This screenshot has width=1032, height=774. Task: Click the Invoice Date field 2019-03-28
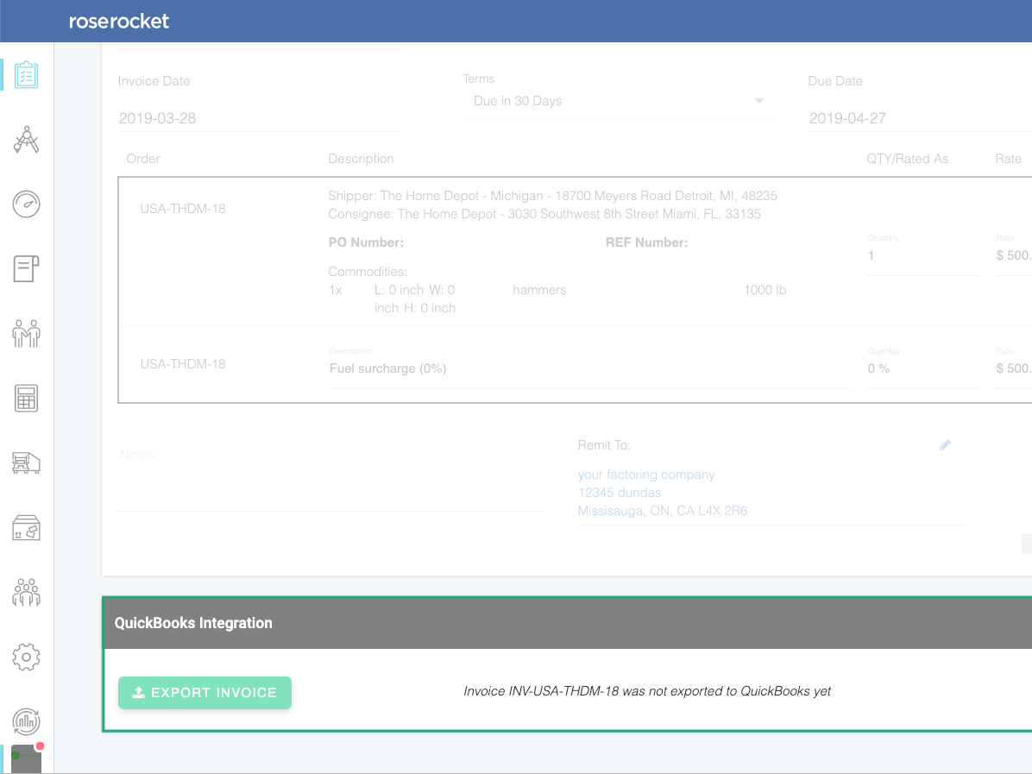click(x=258, y=118)
